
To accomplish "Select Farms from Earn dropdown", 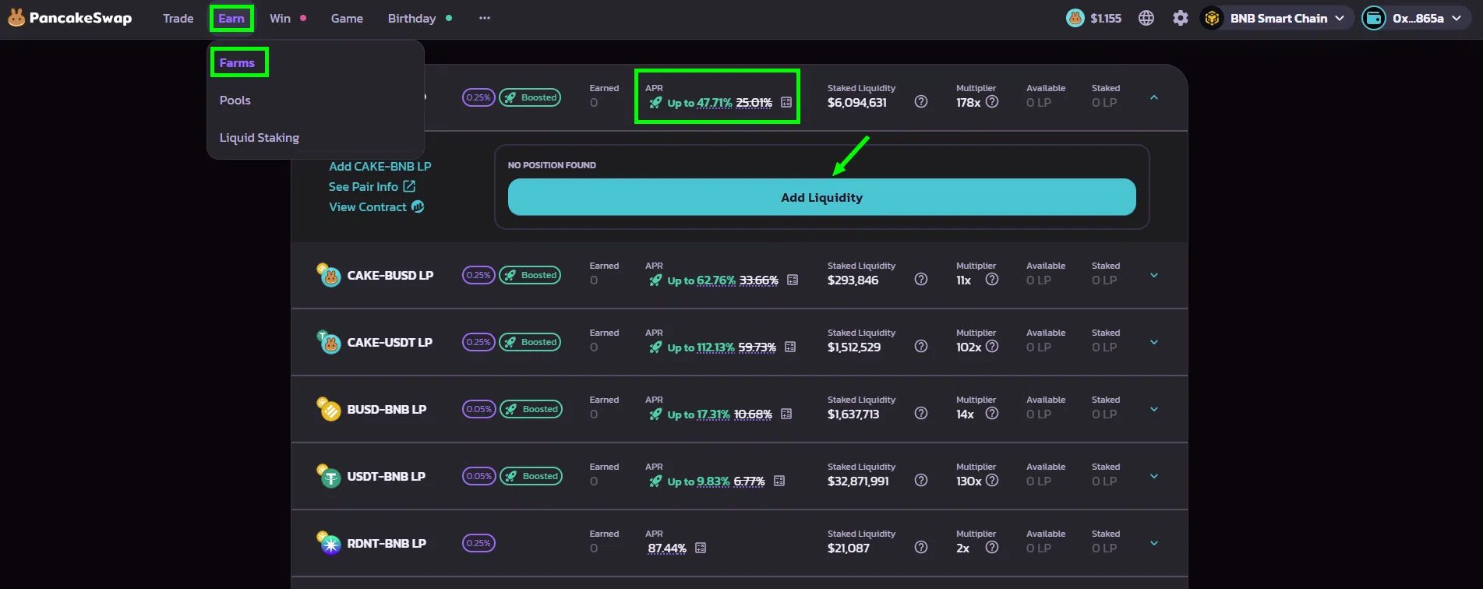I will (237, 62).
